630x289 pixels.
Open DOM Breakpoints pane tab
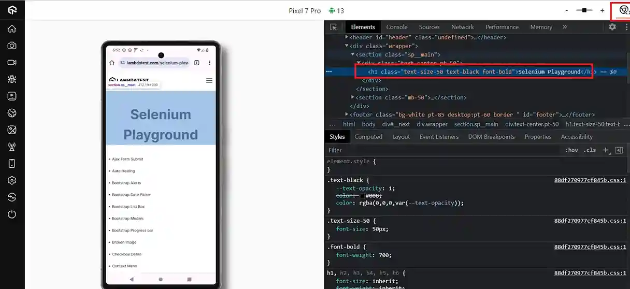point(492,137)
